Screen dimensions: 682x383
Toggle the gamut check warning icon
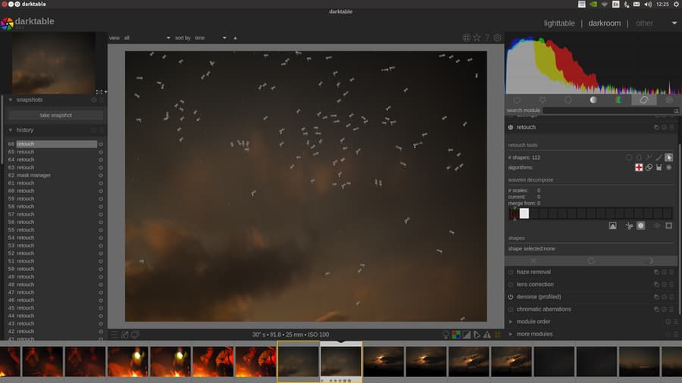[x=487, y=335]
